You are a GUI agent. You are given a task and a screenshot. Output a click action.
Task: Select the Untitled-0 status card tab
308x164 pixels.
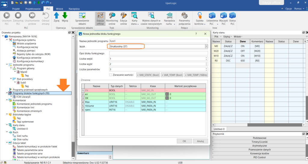tap(219, 129)
